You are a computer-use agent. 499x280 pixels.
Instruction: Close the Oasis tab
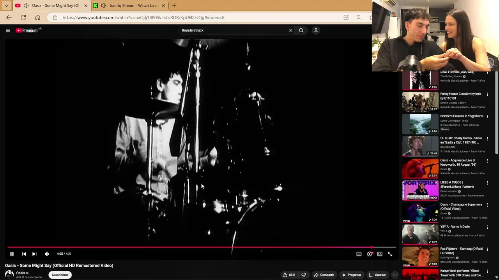[86, 5]
